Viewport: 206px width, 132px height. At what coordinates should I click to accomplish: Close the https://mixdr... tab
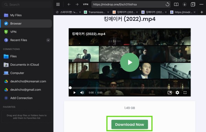[195, 12]
